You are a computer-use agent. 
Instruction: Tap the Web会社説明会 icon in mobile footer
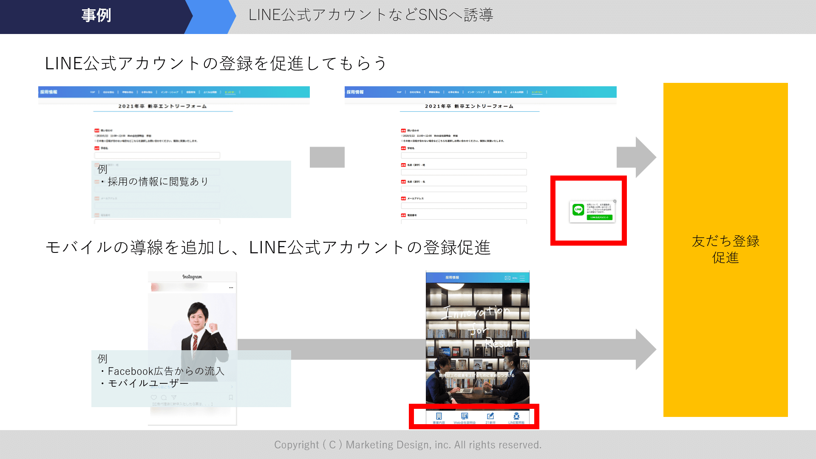click(465, 416)
